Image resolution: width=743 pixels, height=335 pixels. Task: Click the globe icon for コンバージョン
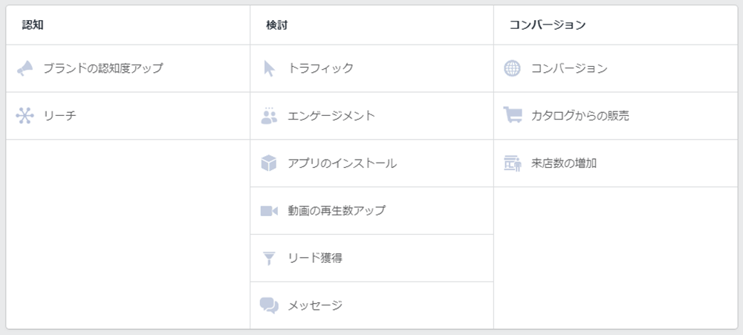[512, 68]
